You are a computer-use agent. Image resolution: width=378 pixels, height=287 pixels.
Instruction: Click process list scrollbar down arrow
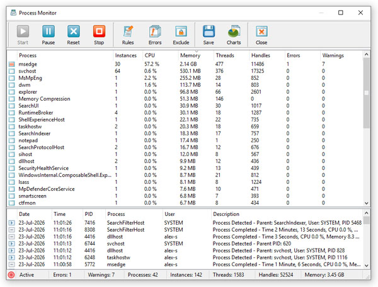[367, 203]
